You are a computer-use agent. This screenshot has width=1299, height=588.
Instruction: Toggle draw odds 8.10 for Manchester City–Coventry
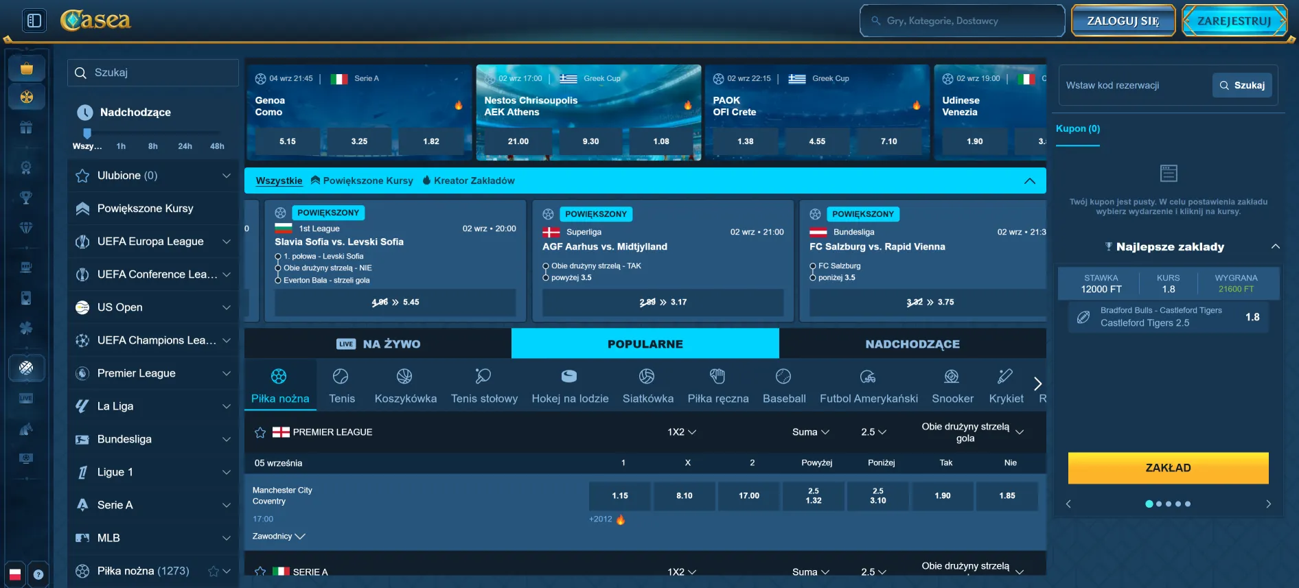pyautogui.click(x=685, y=495)
